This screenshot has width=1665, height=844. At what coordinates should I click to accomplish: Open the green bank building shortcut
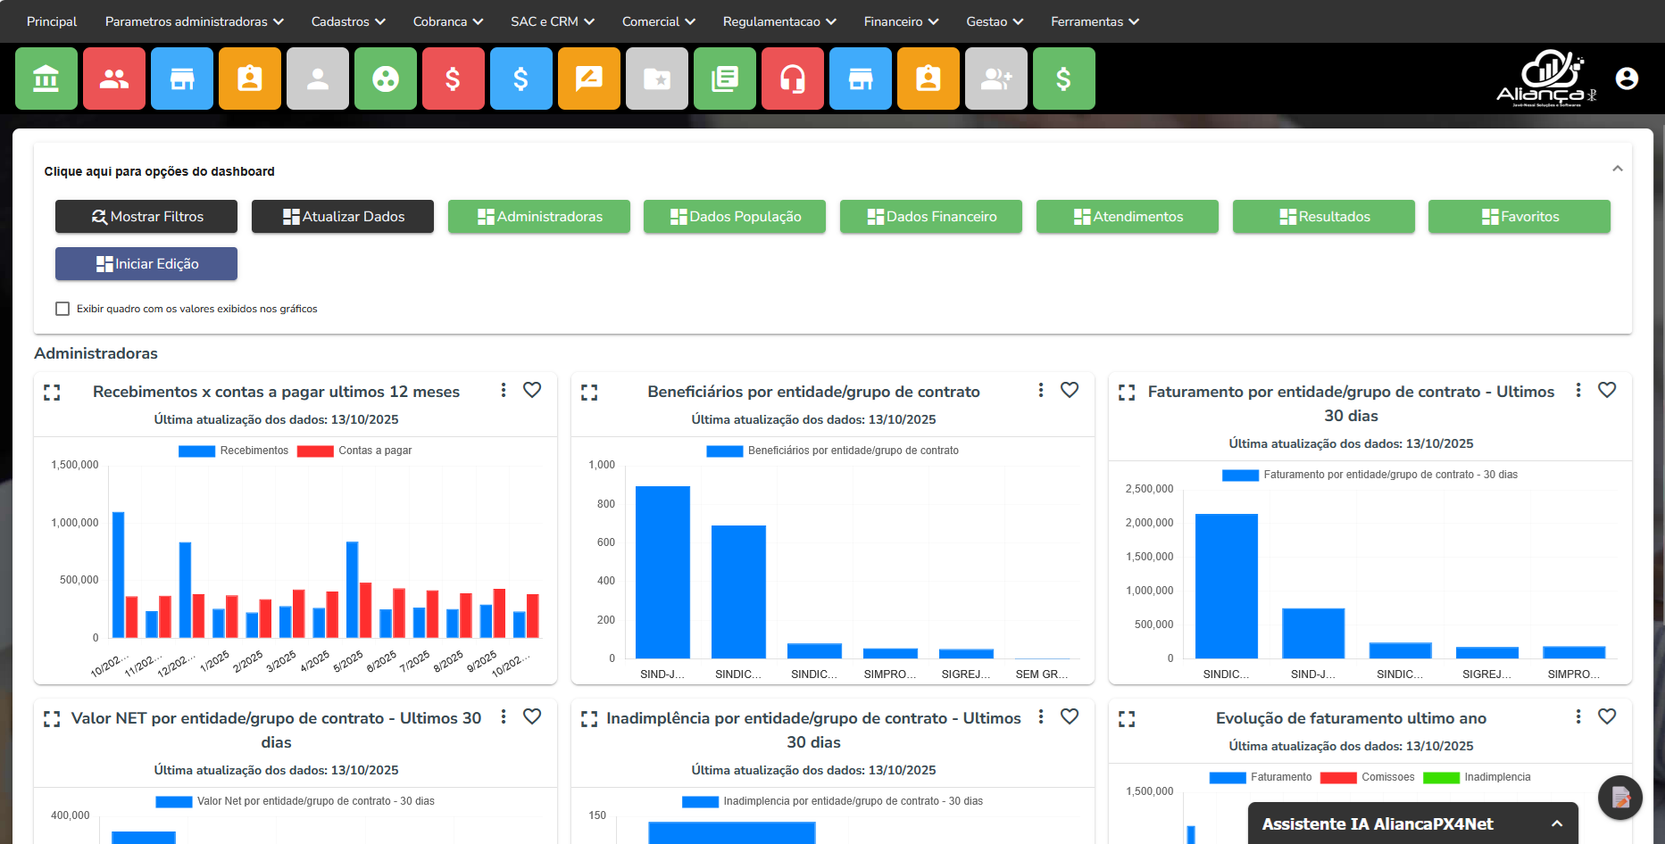[x=46, y=79]
